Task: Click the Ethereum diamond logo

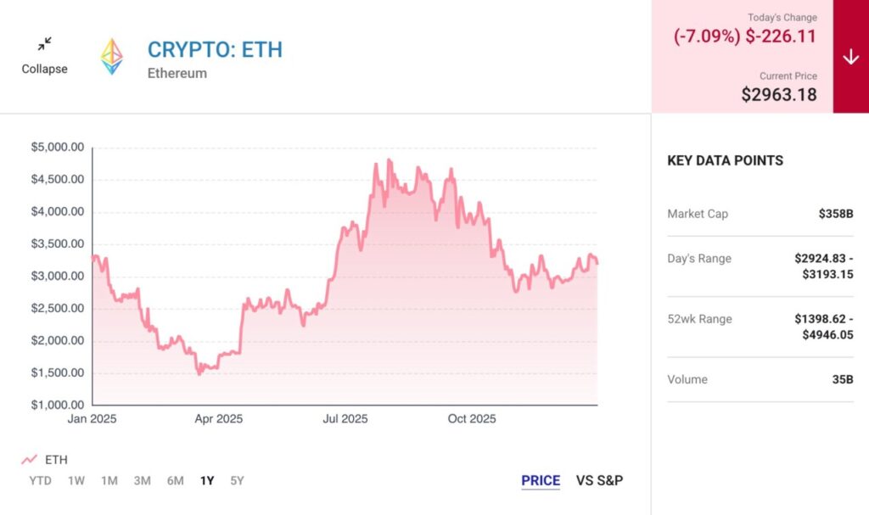Action: pos(112,56)
